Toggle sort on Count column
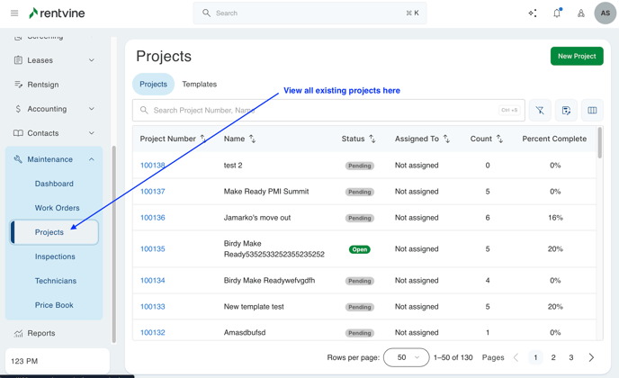 pos(499,139)
